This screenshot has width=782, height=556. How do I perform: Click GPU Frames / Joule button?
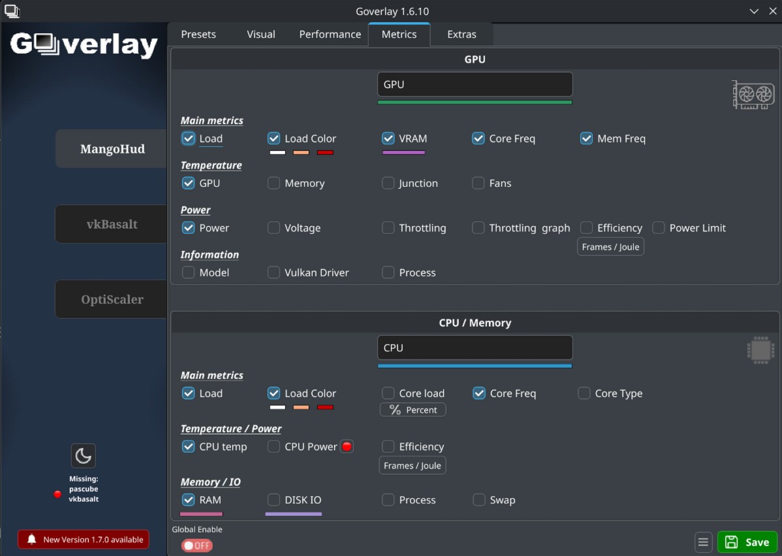pyautogui.click(x=610, y=247)
